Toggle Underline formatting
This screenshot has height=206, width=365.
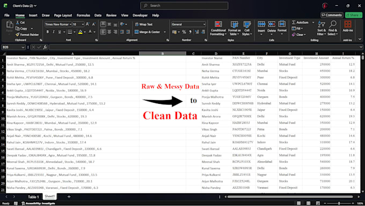click(x=60, y=32)
